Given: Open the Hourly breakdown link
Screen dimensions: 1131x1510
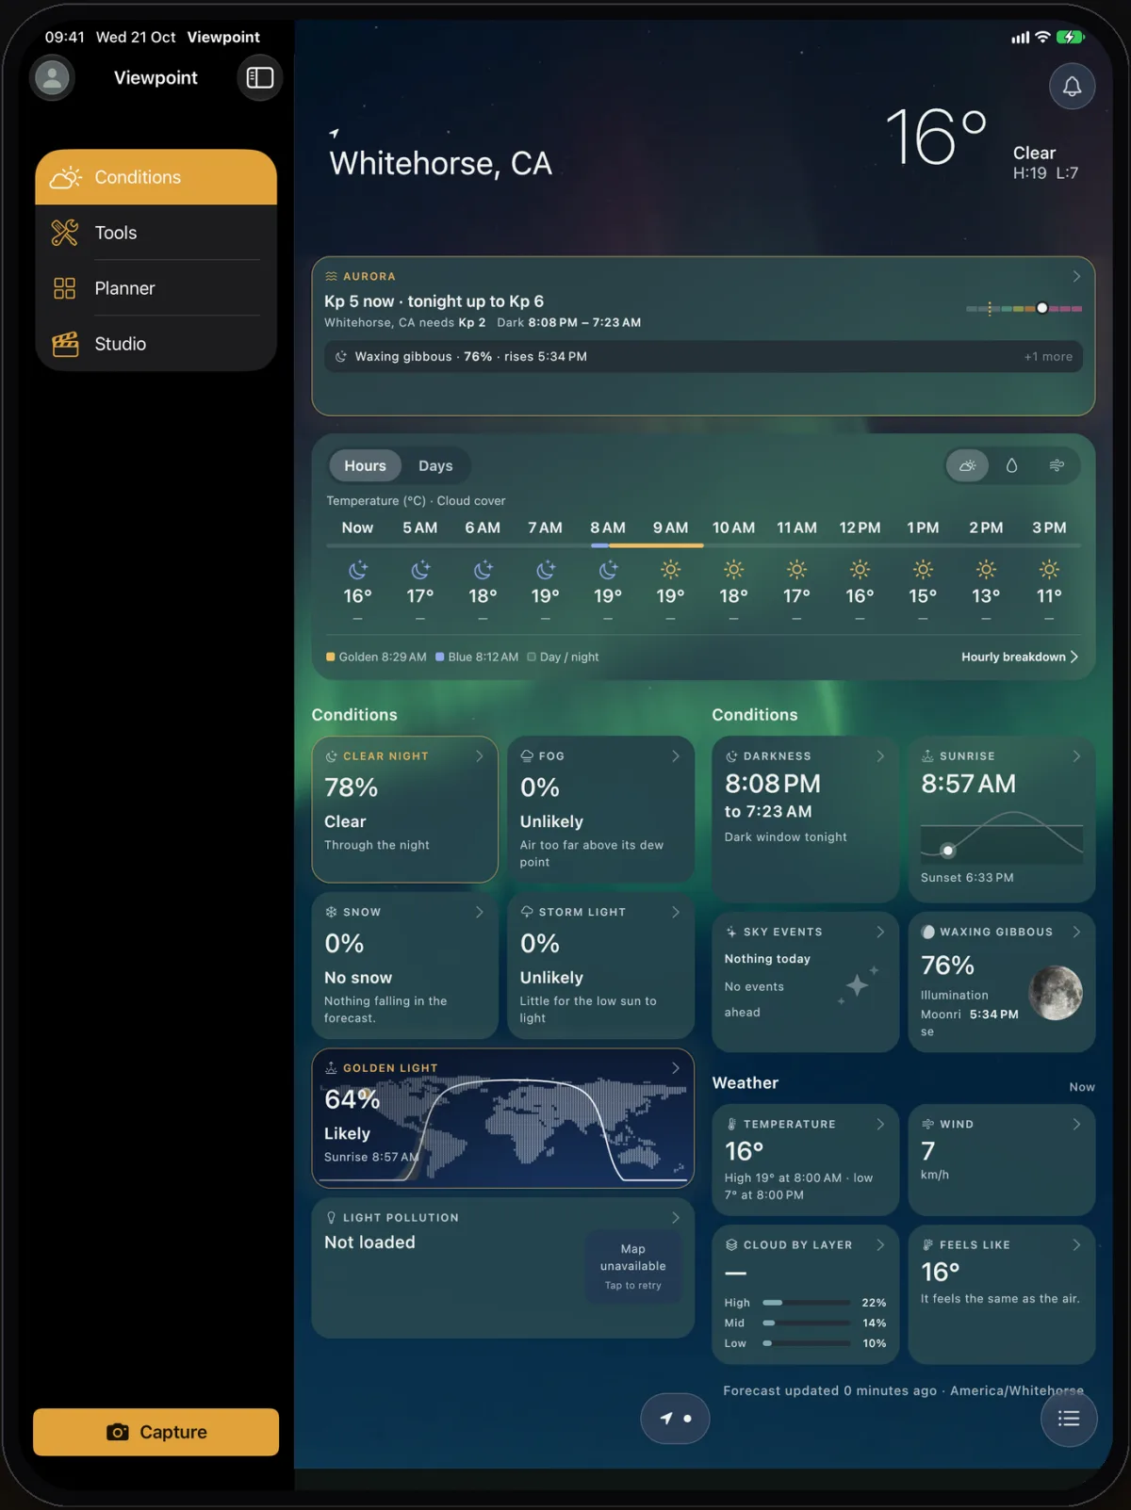Looking at the screenshot, I should click(x=1019, y=657).
